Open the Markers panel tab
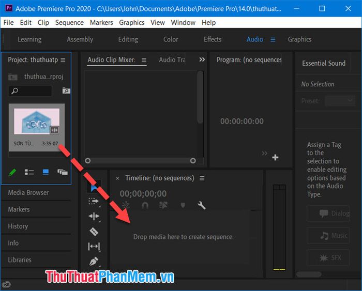This screenshot has height=291, width=362. point(19,209)
